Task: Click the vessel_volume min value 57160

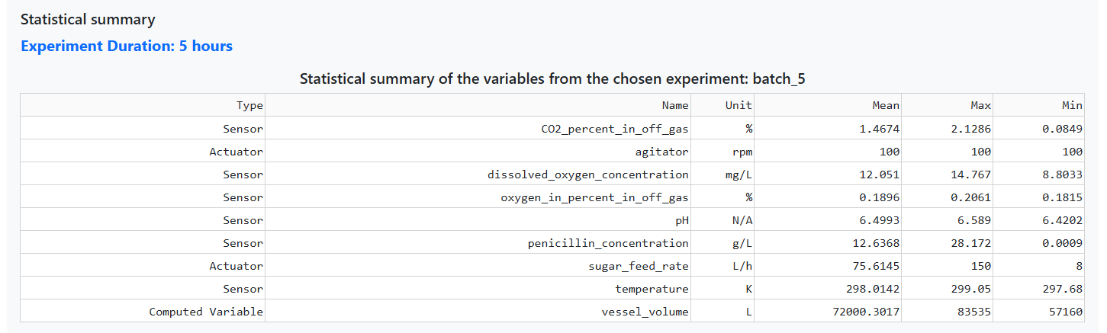Action: pyautogui.click(x=1064, y=312)
